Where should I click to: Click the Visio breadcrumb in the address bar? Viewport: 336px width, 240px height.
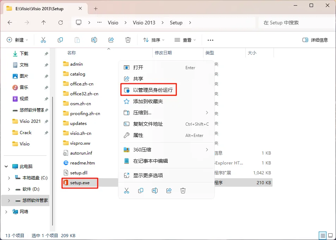click(x=113, y=23)
